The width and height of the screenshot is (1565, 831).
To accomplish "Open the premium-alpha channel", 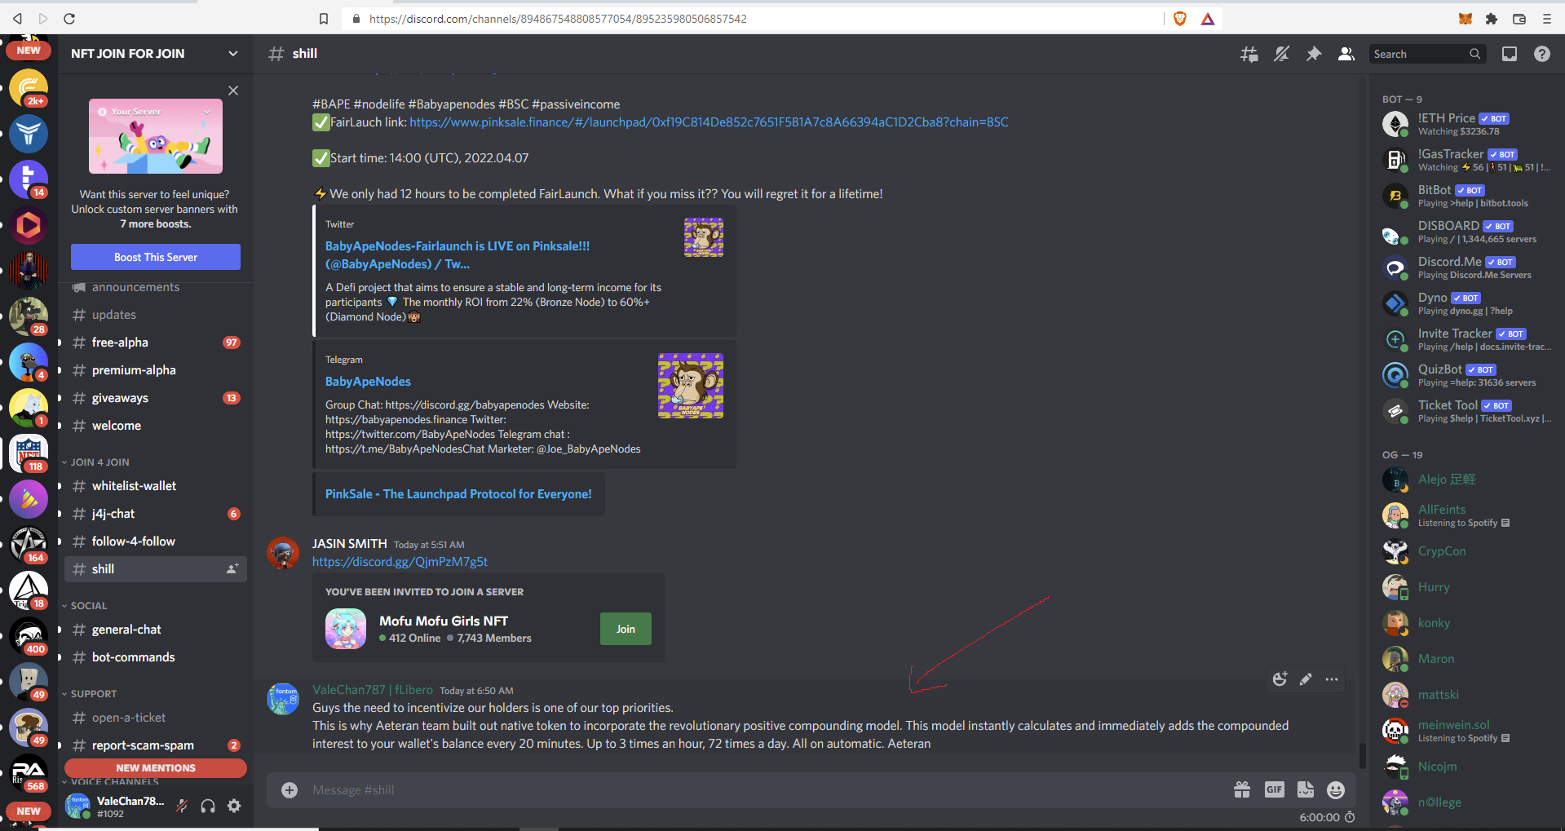I will [156, 370].
